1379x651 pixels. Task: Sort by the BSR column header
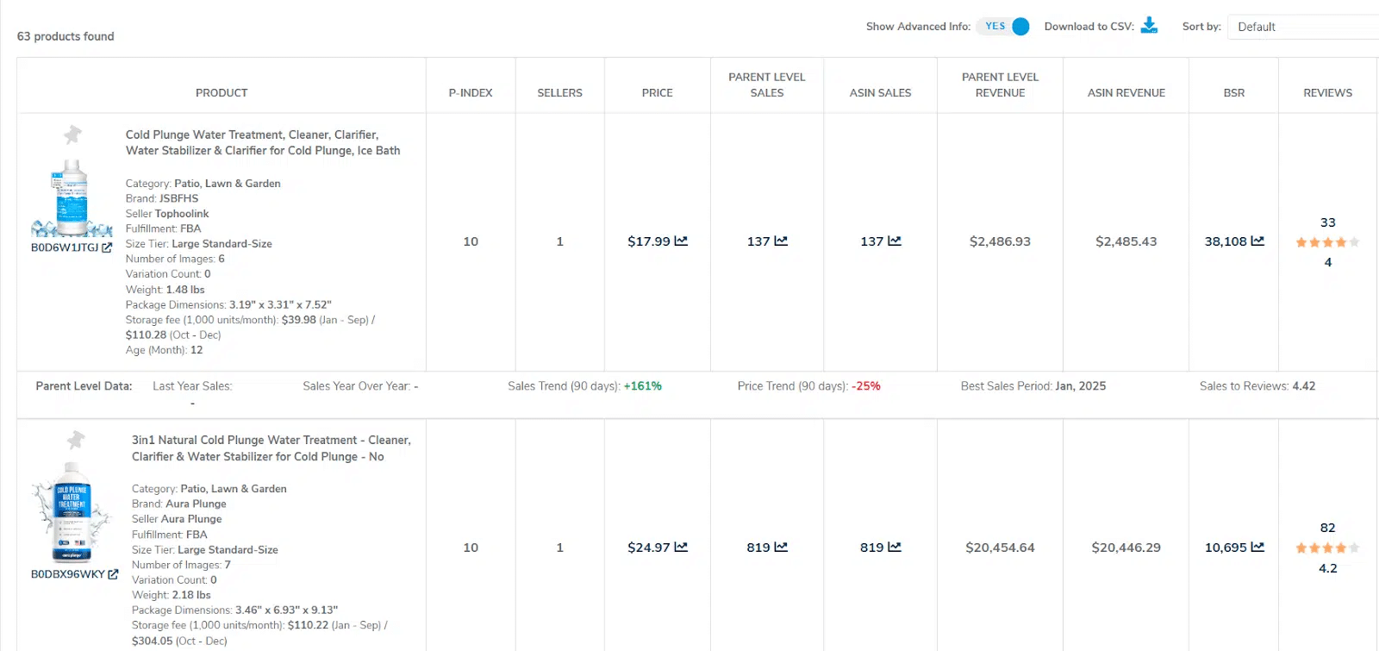tap(1233, 93)
